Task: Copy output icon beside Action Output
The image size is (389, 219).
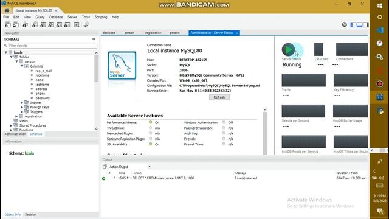Action: click(105, 167)
